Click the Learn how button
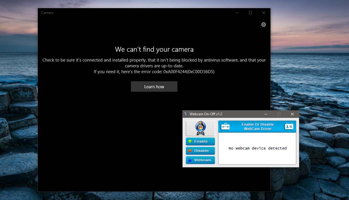 click(154, 87)
